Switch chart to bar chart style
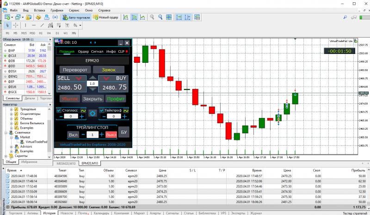This screenshot has width=370, height=215. 125,17
